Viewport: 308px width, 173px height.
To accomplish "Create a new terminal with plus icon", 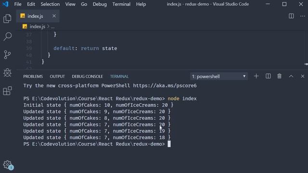I will 257,76.
